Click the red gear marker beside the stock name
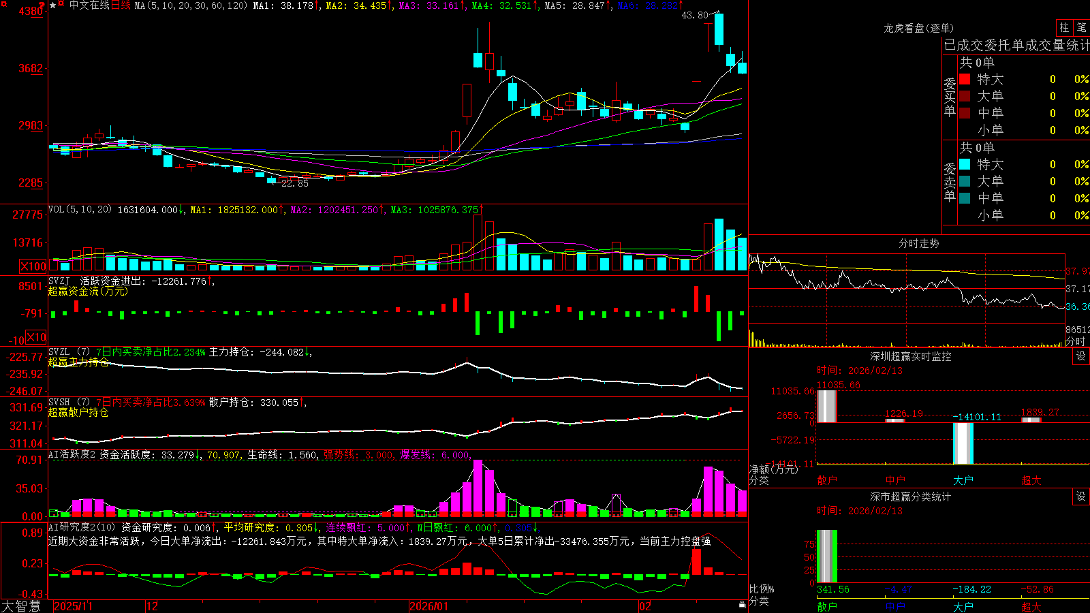The image size is (1090, 613). click(x=61, y=5)
